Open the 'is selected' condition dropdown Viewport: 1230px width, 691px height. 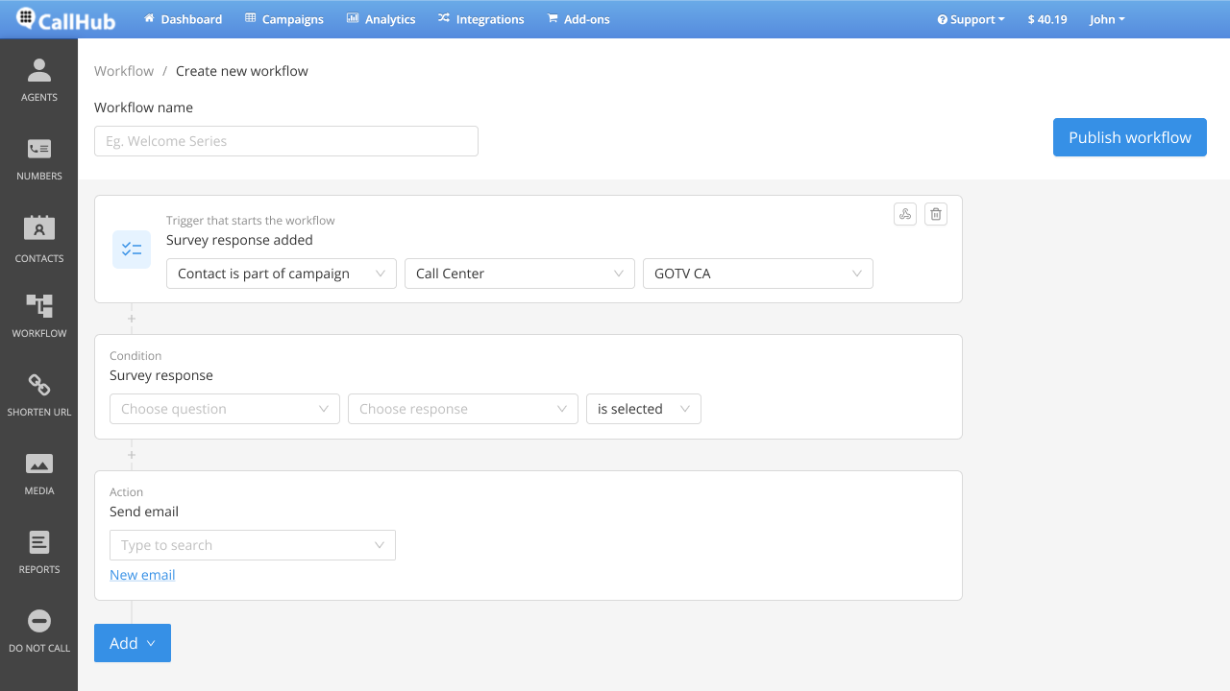pyautogui.click(x=644, y=409)
